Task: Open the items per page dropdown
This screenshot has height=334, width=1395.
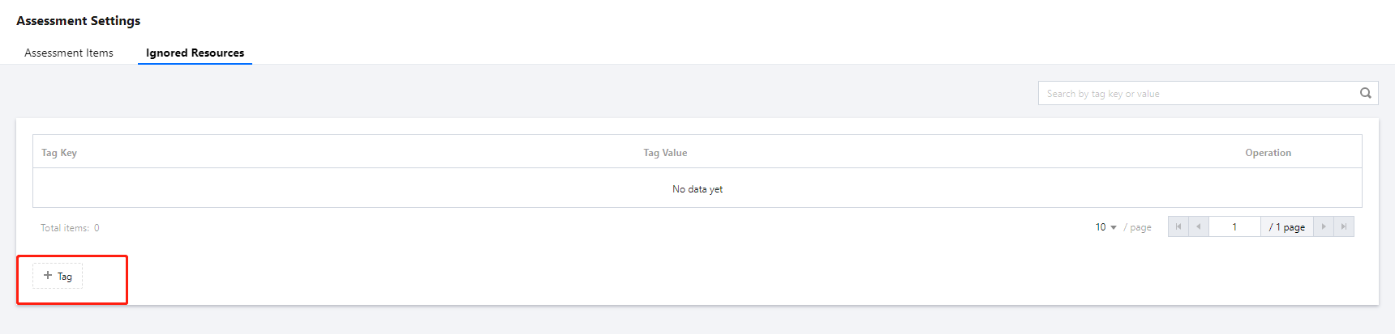Action: click(x=1105, y=227)
